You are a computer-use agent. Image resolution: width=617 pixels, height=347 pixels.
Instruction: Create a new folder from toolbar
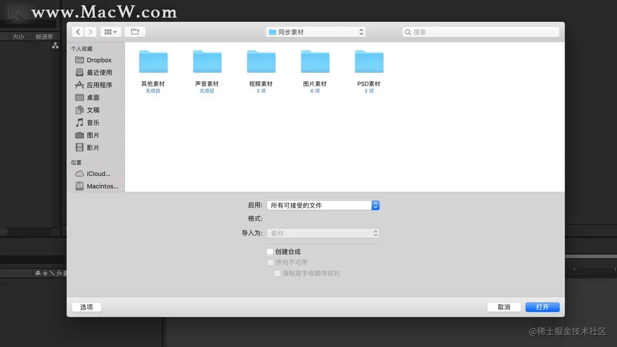click(x=135, y=32)
